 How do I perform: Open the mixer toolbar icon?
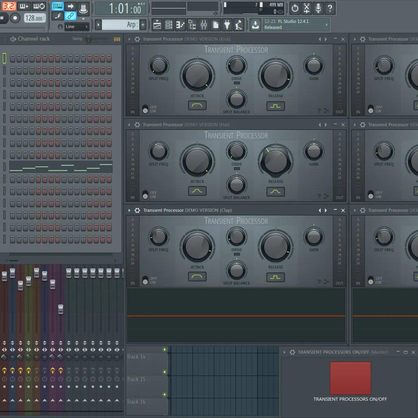coord(204,25)
